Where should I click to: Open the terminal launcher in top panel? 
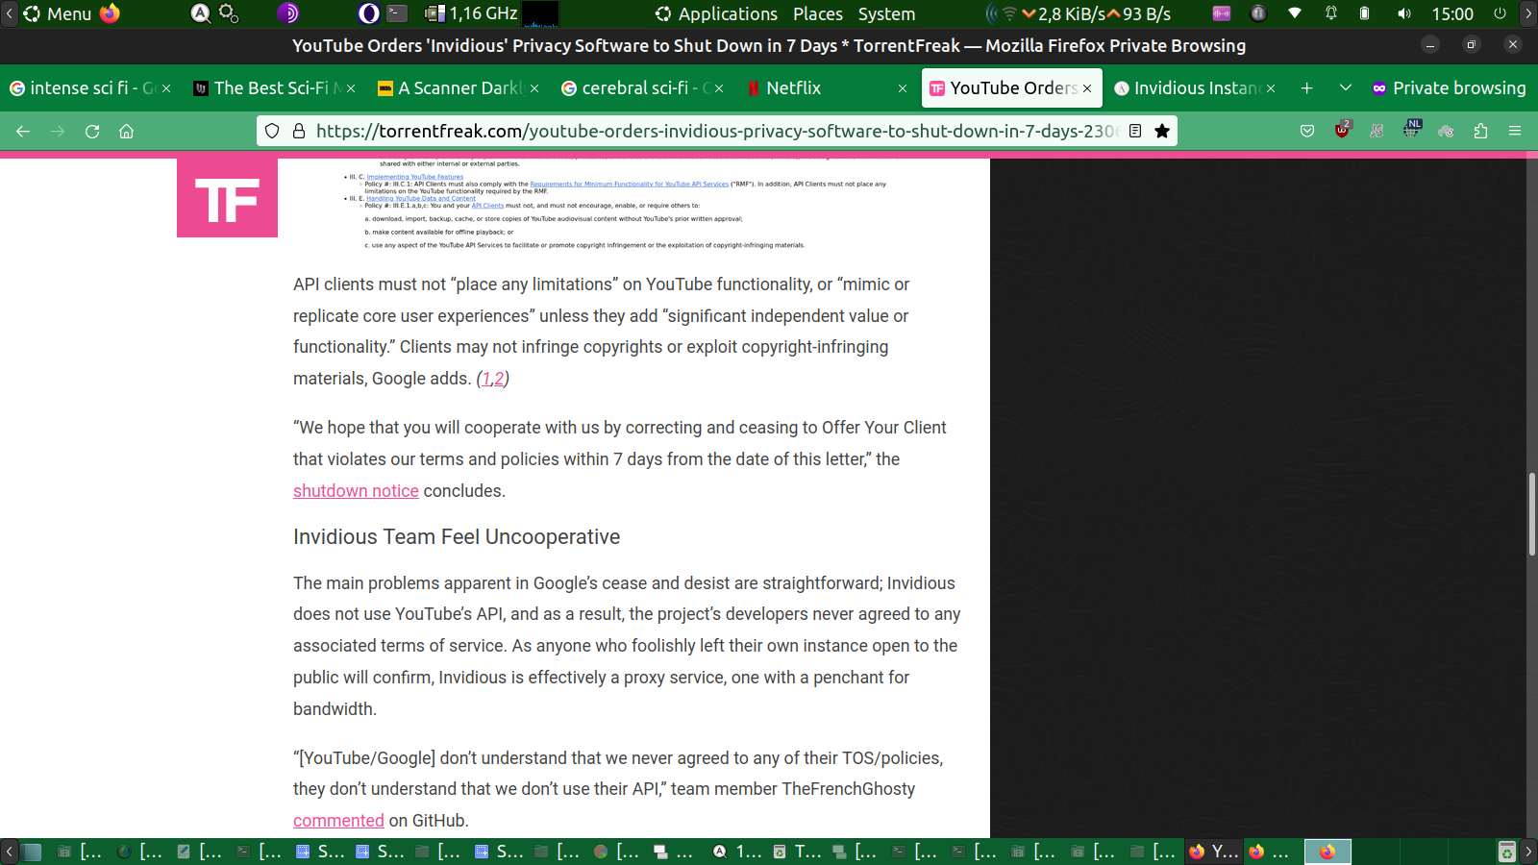click(x=397, y=13)
